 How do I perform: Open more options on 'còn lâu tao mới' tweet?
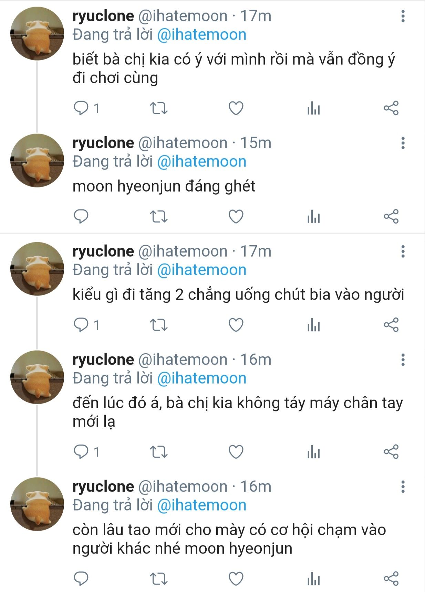pyautogui.click(x=403, y=487)
